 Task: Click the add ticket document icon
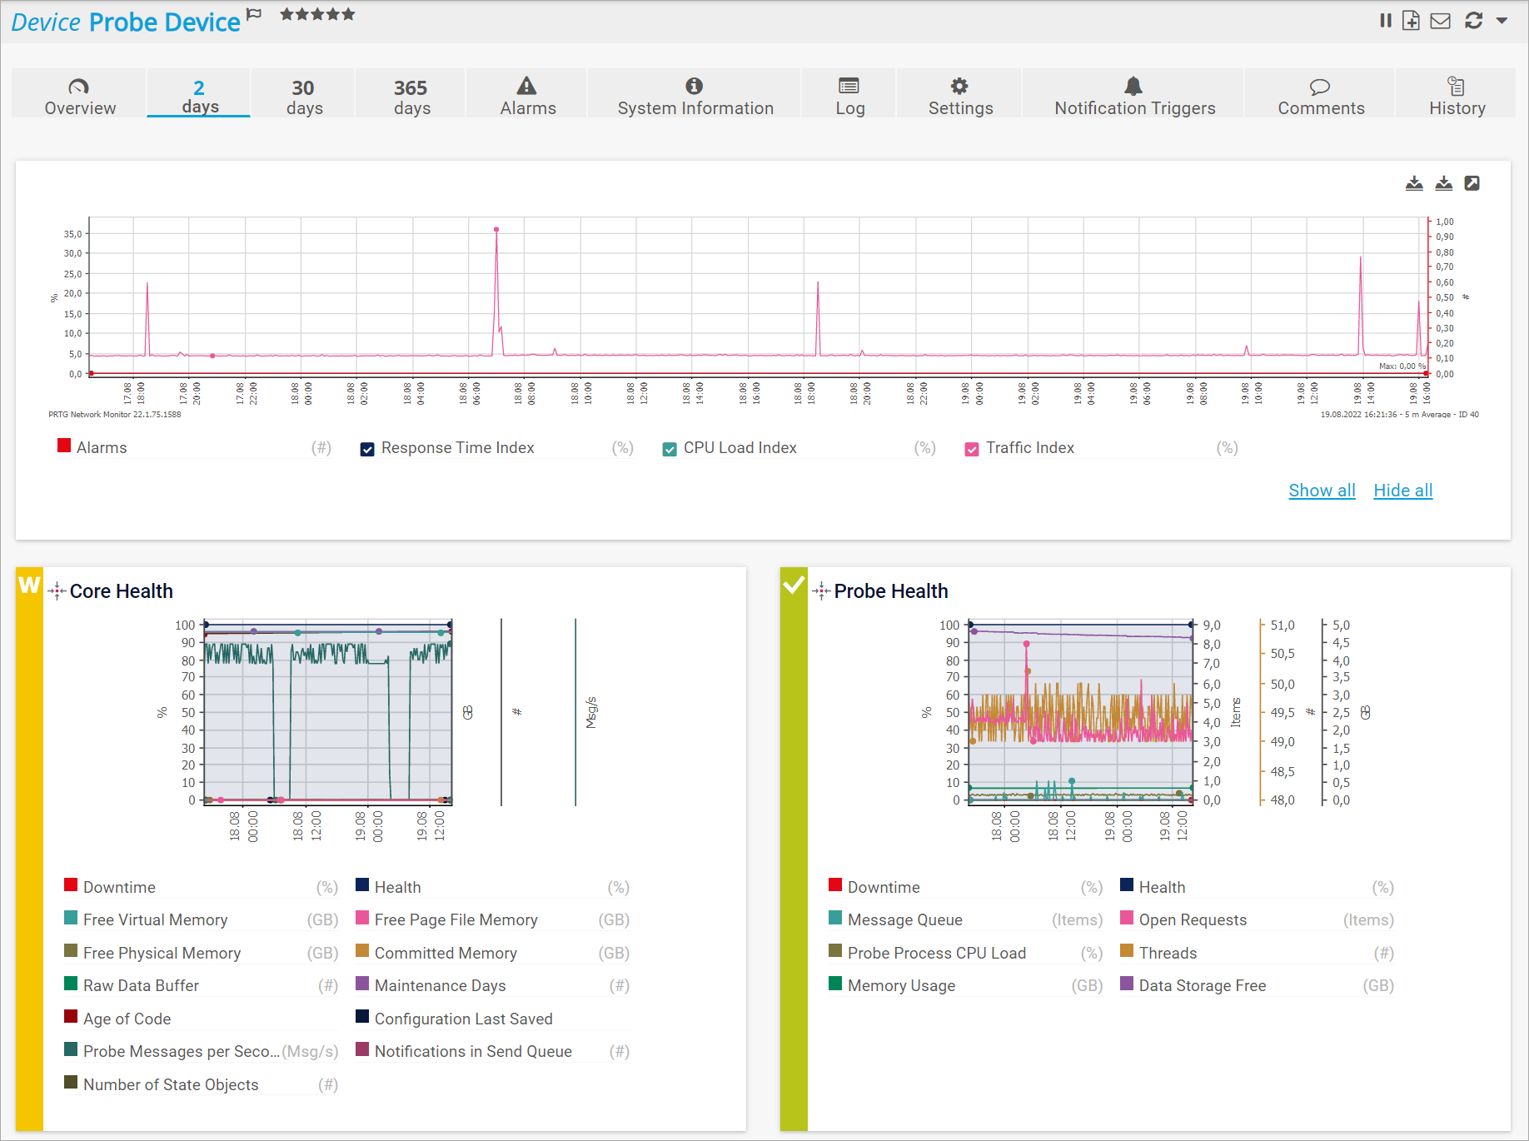1411,21
